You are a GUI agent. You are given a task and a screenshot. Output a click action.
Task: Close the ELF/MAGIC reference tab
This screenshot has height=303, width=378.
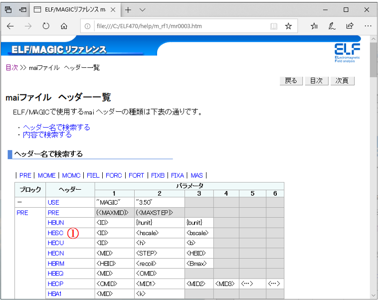(113, 10)
